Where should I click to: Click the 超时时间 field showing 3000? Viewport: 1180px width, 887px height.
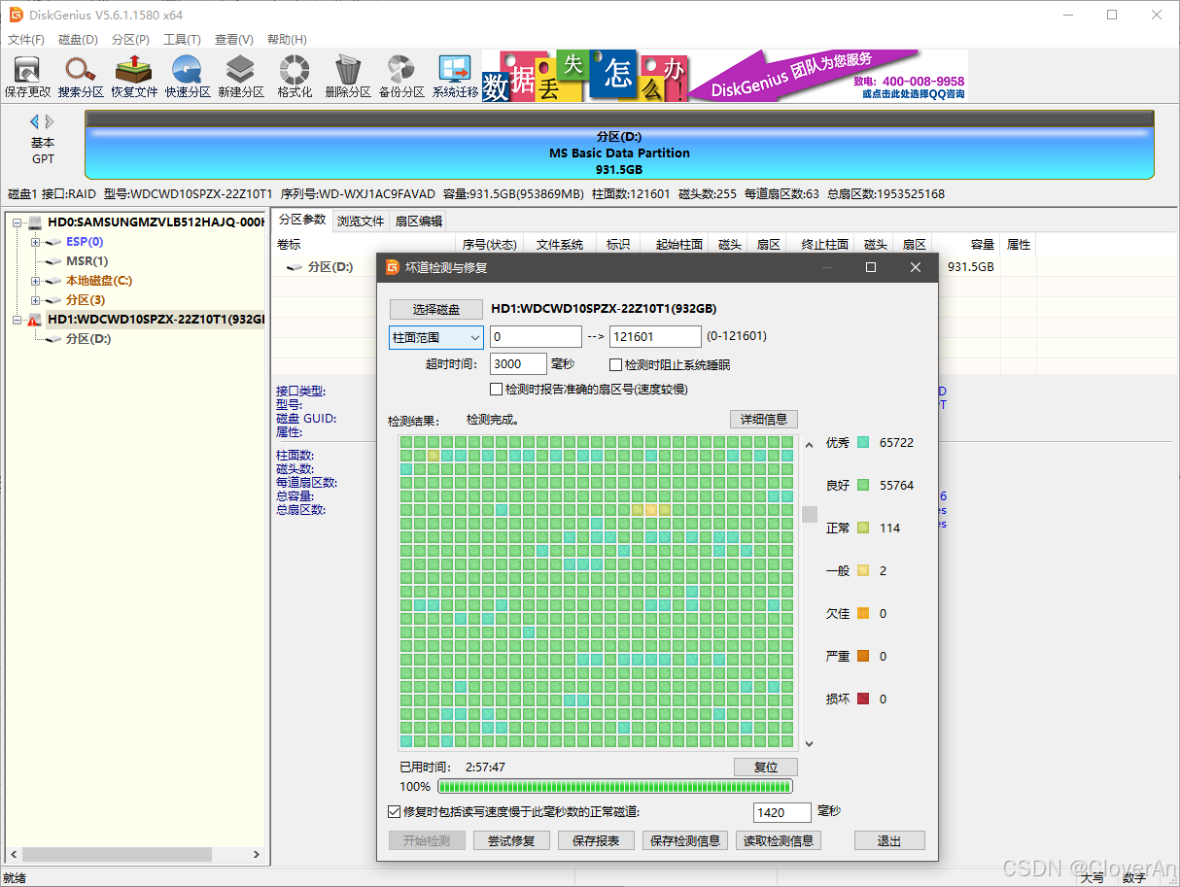[518, 364]
